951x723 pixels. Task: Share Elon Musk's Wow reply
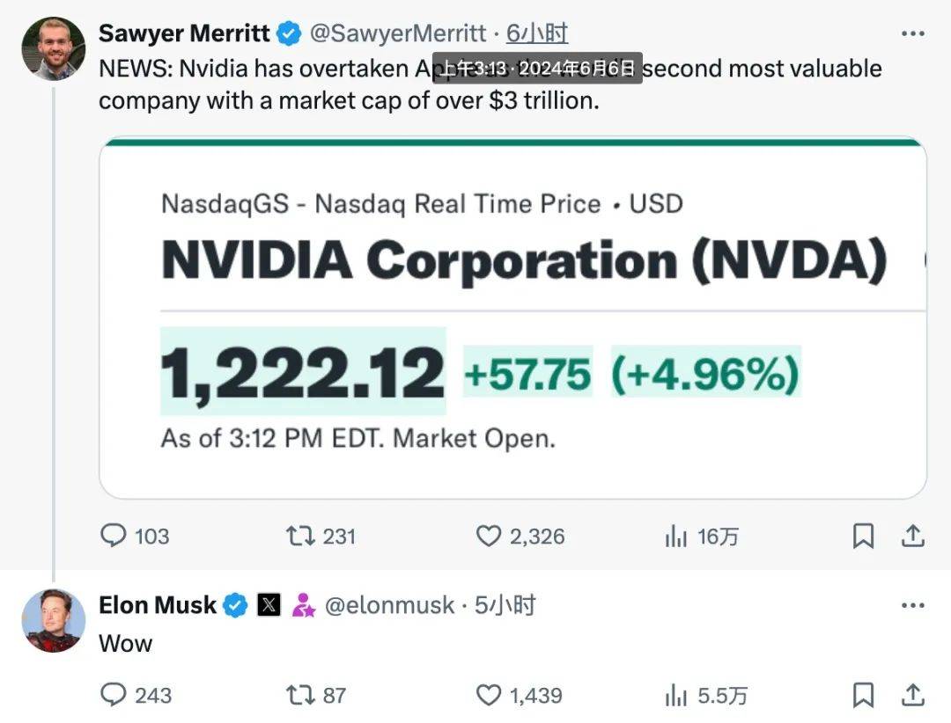913,696
